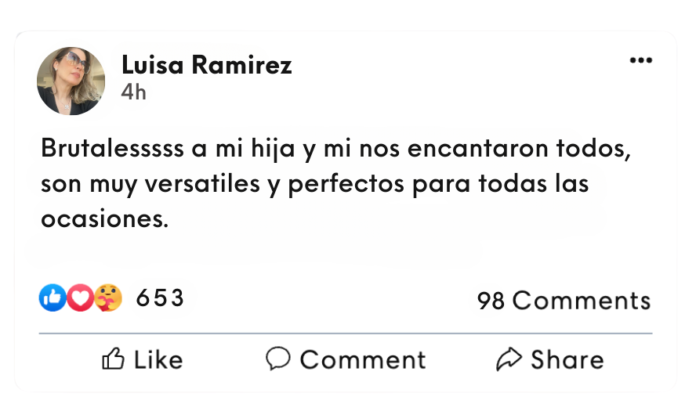The image size is (696, 404).
Task: Click the blue thumbs-up reaction icon
Action: pos(52,298)
